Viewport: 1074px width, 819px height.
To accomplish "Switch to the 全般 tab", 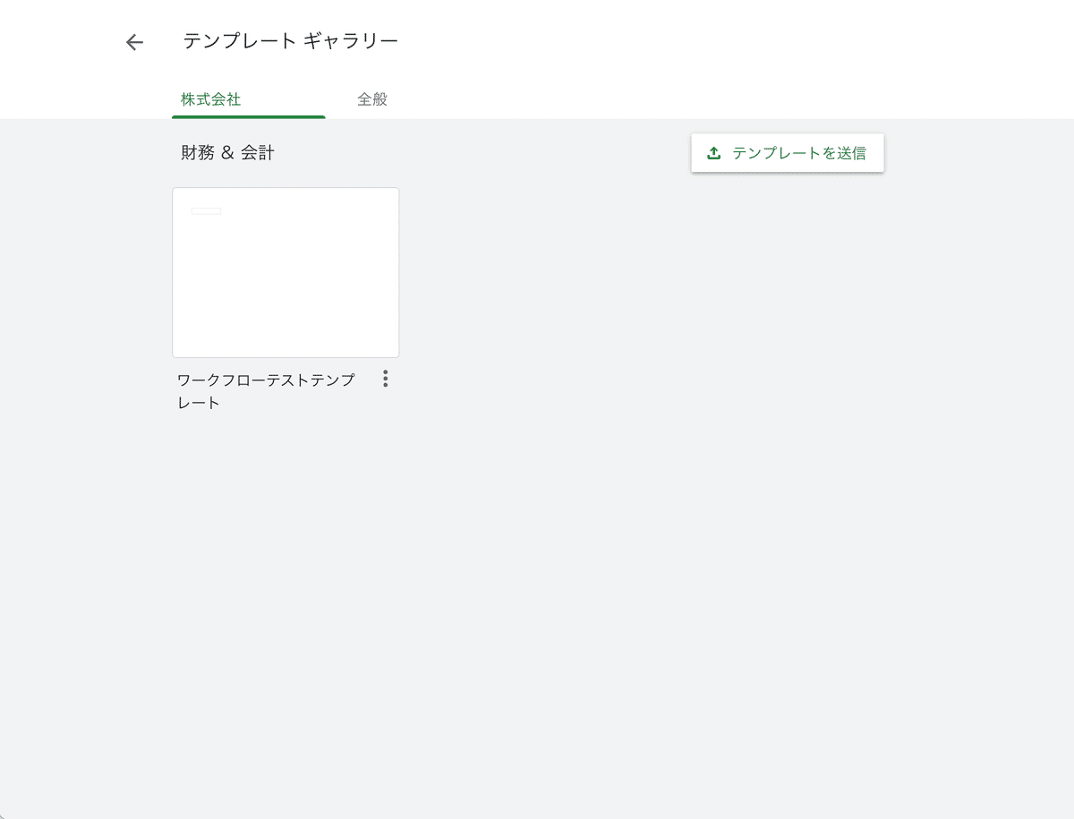I will 372,99.
